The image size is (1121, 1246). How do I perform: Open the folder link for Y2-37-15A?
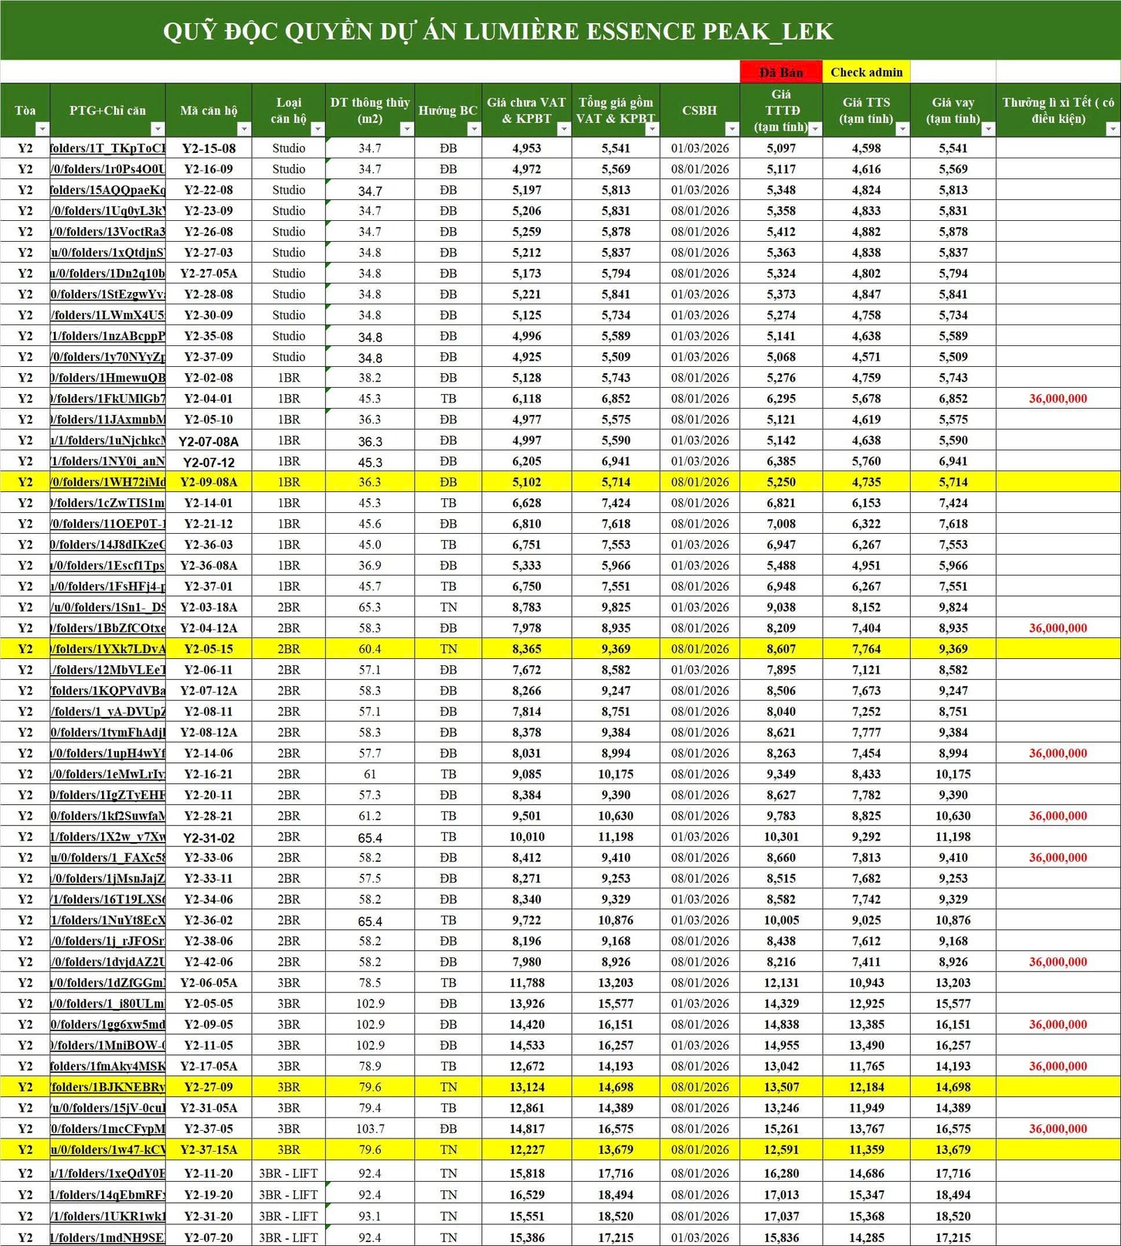point(108,1149)
